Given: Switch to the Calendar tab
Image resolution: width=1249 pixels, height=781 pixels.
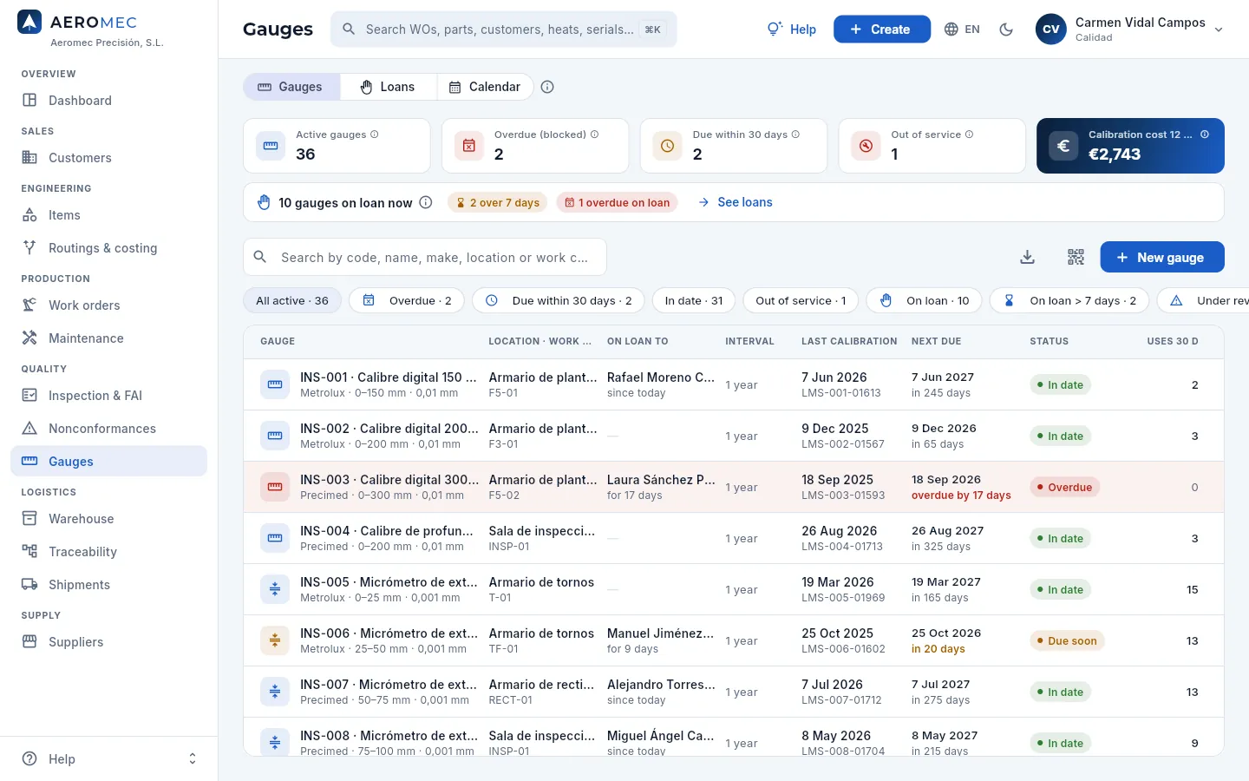Looking at the screenshot, I should pyautogui.click(x=485, y=87).
